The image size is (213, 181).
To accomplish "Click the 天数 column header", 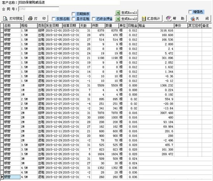I will point(86,26).
